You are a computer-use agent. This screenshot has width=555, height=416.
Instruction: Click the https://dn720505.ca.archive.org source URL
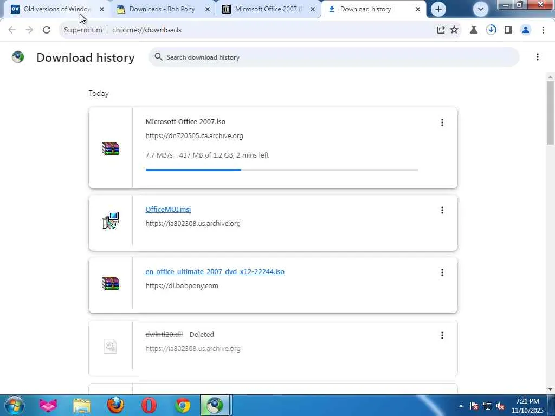click(195, 136)
